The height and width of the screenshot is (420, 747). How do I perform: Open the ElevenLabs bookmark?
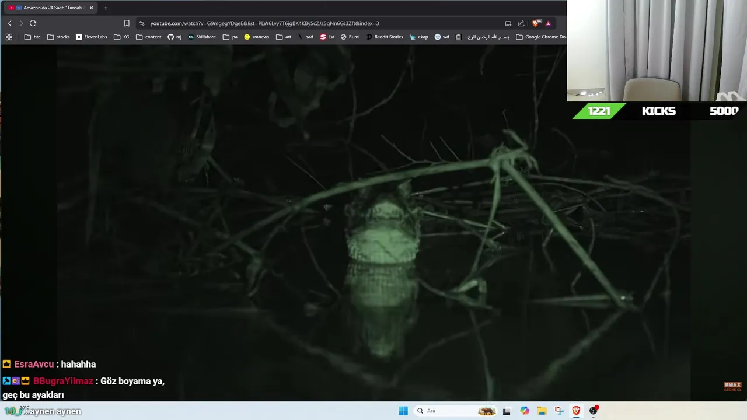click(x=92, y=37)
